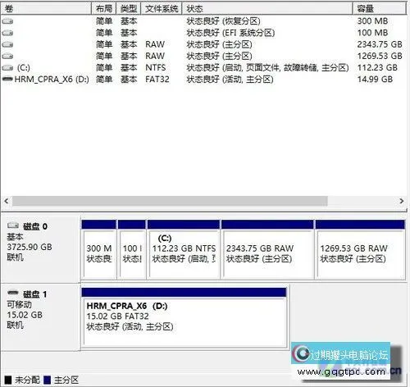Click the drive icon of the 2343.75 GB RAW volume

[7, 44]
